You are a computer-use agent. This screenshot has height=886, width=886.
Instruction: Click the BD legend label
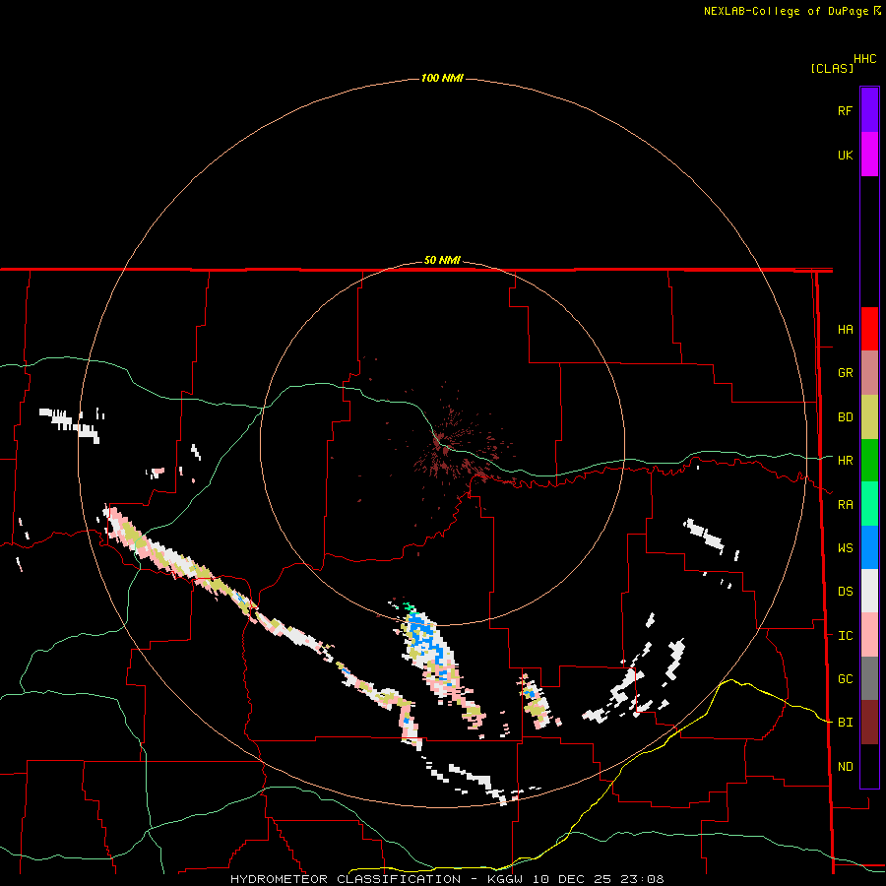point(845,417)
